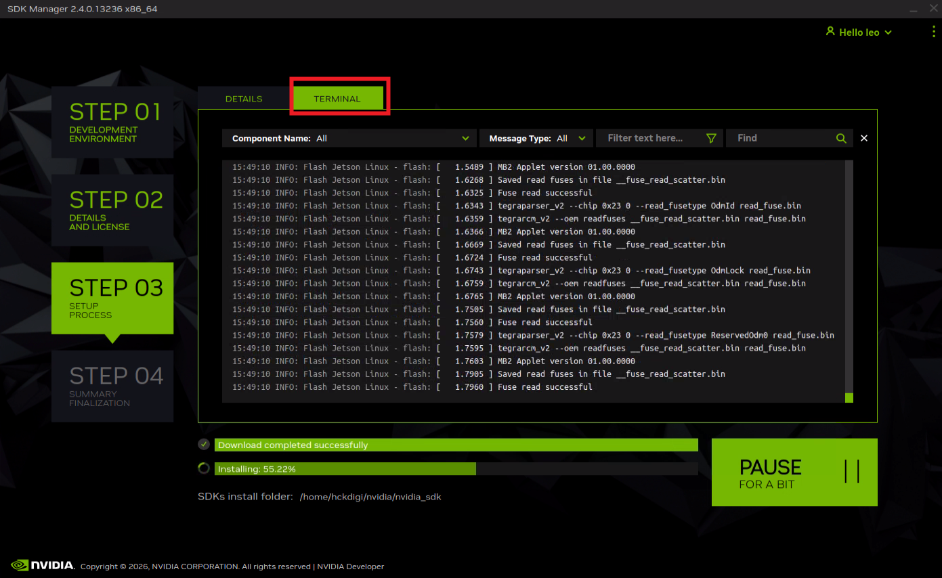This screenshot has height=578, width=942.
Task: Select the log line numbered 1.6724
Action: pyautogui.click(x=412, y=257)
